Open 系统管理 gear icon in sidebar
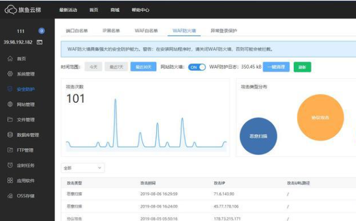This screenshot has width=356, height=221. point(10,73)
